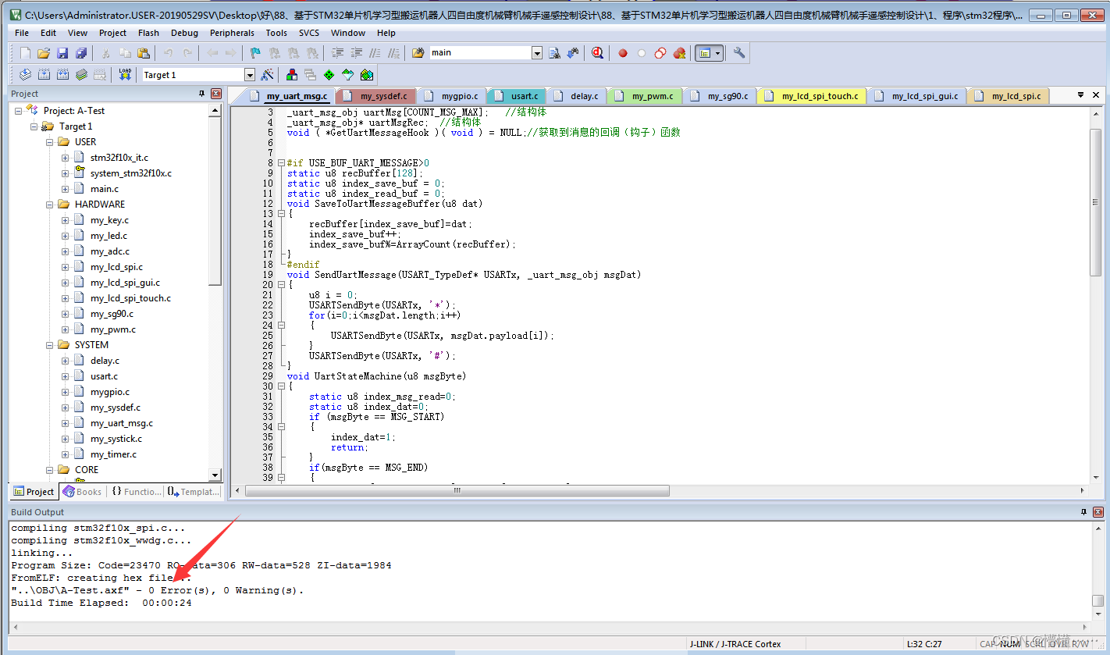
Task: Click the Find icon beside the search box
Action: [555, 53]
